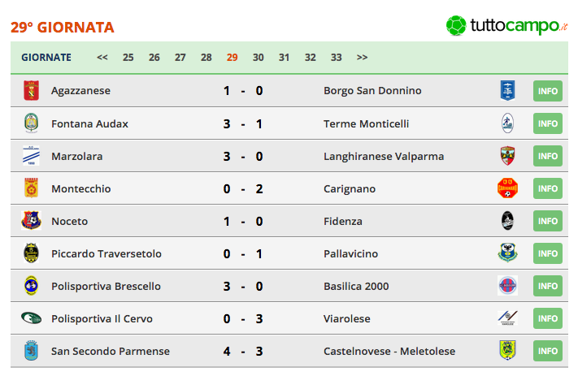The height and width of the screenshot is (376, 578).
Task: Switch to matchday 28
Action: tap(206, 58)
